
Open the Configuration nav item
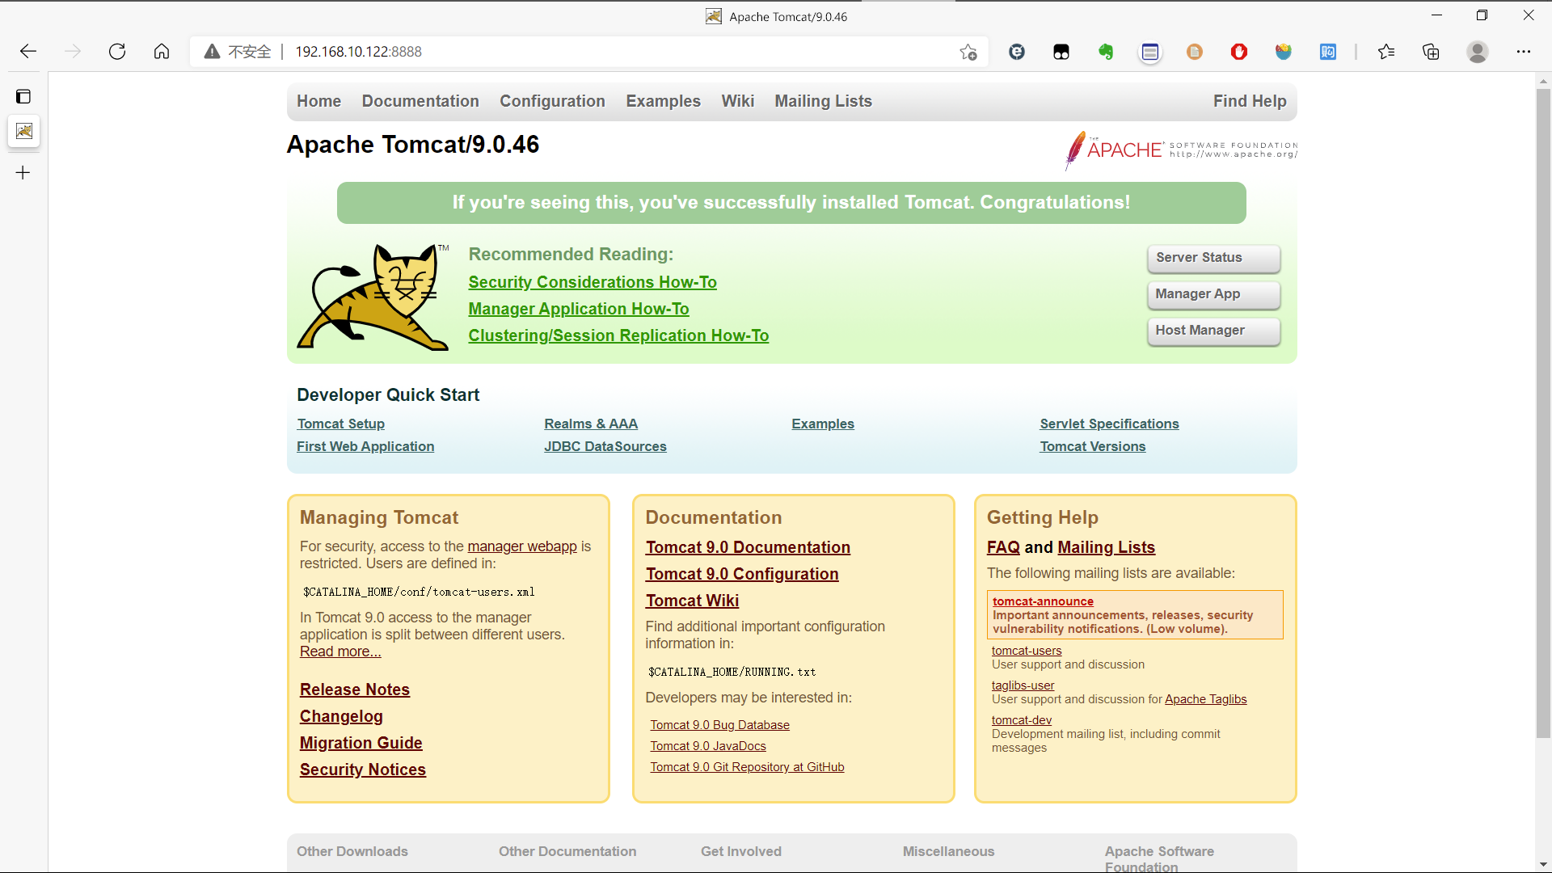coord(552,101)
